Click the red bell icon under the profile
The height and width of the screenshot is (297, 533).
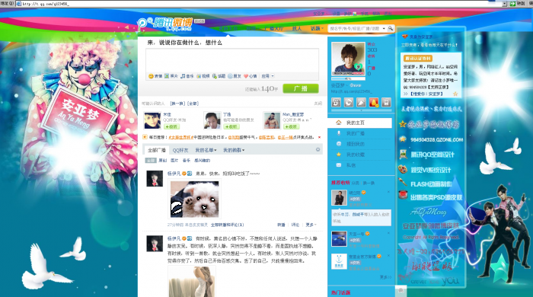pyautogui.click(x=374, y=102)
